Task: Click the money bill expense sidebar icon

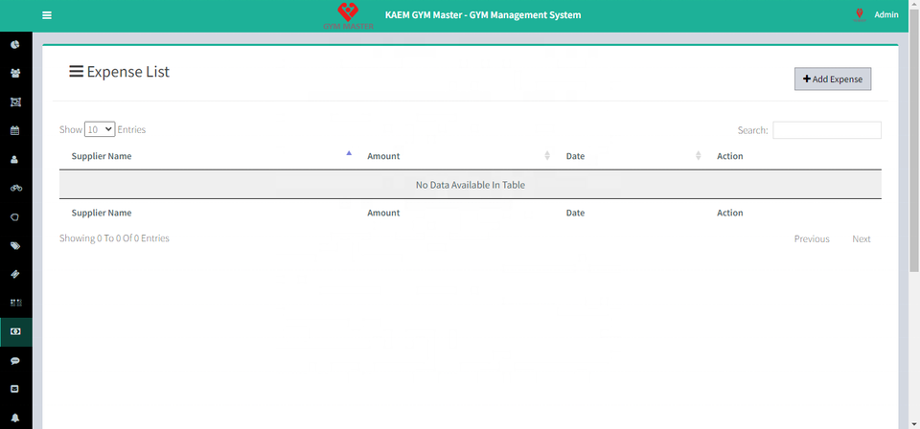Action: (x=15, y=331)
